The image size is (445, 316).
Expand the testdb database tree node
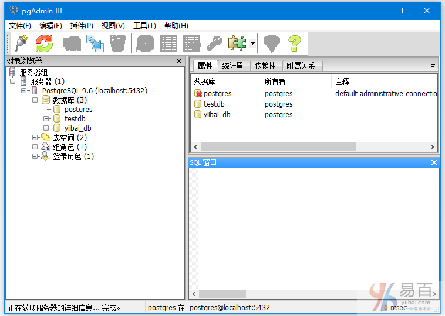point(46,119)
